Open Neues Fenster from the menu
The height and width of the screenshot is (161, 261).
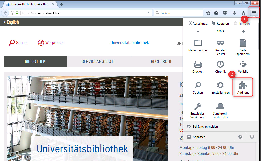tap(198, 45)
